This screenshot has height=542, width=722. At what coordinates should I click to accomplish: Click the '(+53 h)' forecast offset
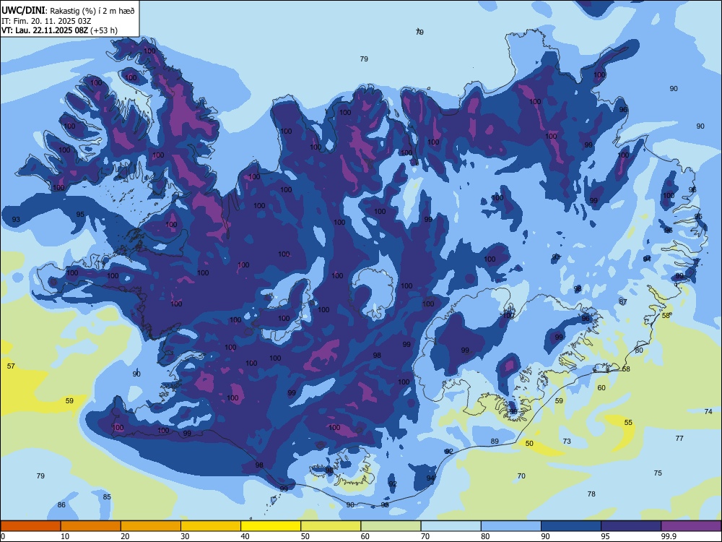pyautogui.click(x=104, y=30)
